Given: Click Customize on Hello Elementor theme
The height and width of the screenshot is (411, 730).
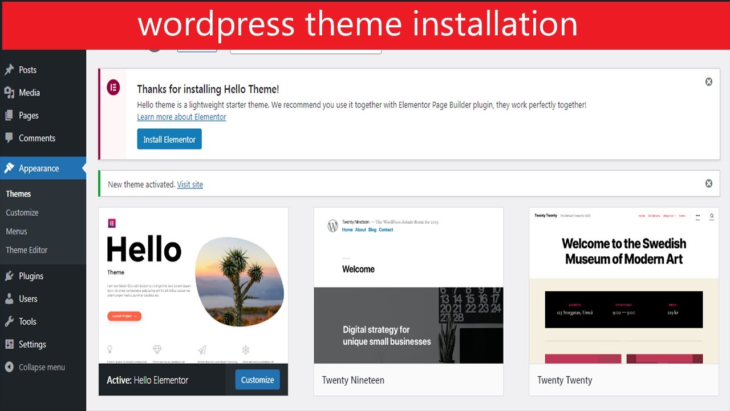Looking at the screenshot, I should coord(257,380).
